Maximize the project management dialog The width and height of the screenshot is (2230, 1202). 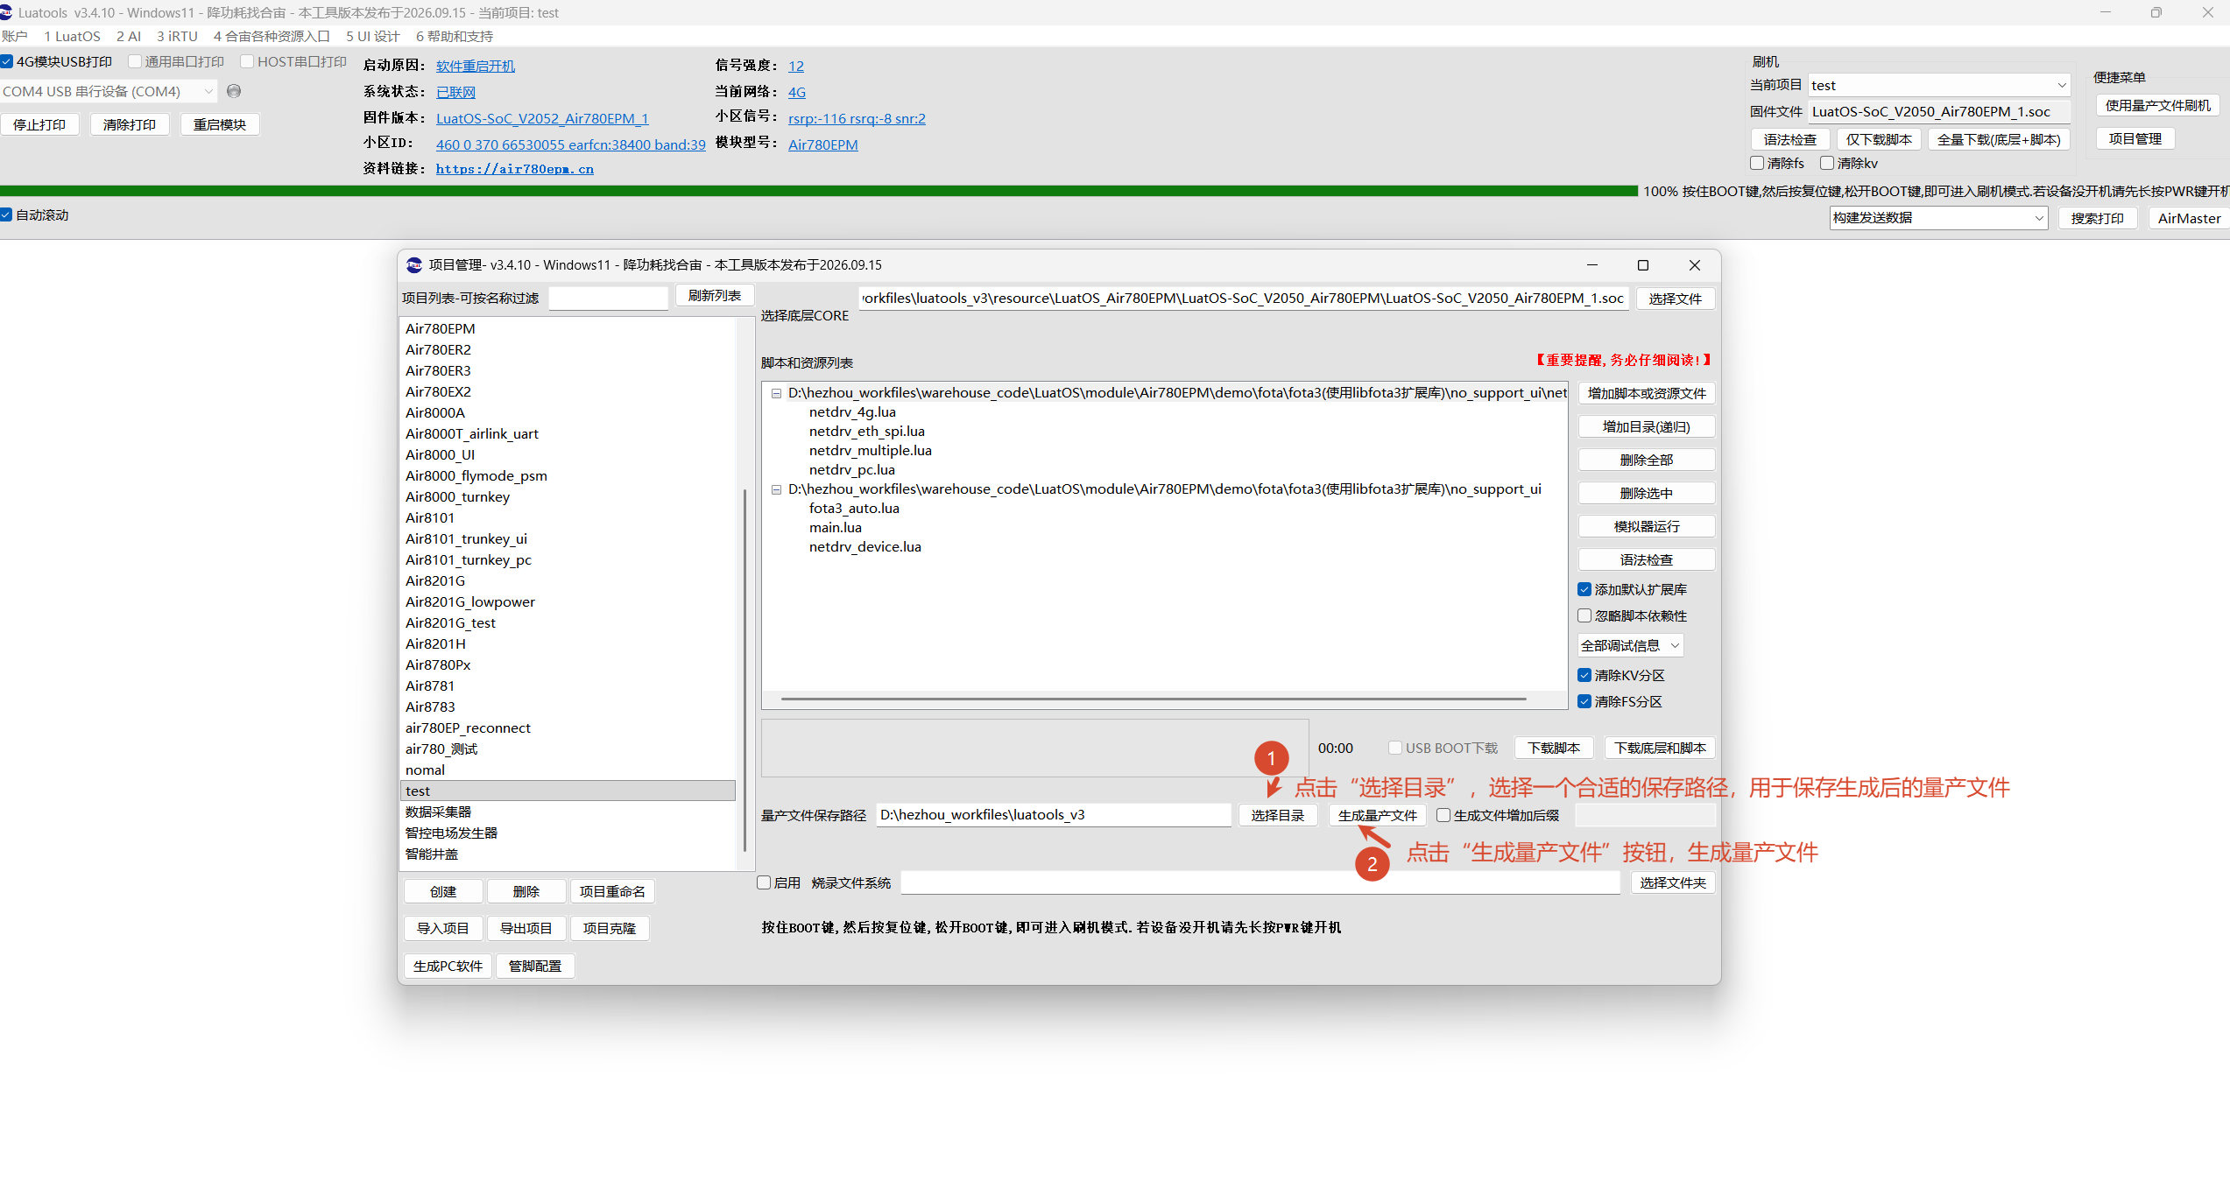click(1643, 265)
